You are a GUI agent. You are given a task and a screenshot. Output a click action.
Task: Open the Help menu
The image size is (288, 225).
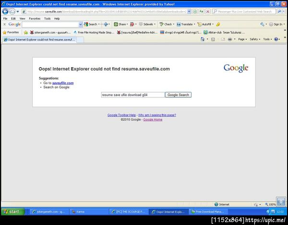coord(57,19)
